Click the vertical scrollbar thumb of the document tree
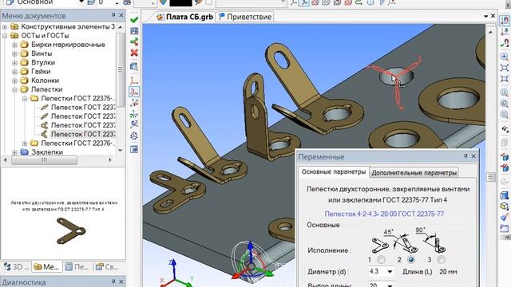Viewport: 511px width, 287px height. click(121, 69)
